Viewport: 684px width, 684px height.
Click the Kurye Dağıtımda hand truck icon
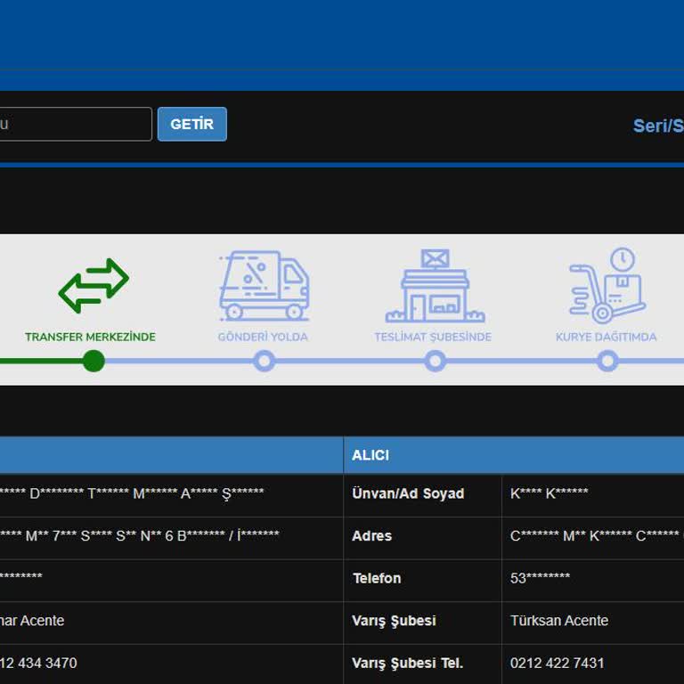(607, 285)
